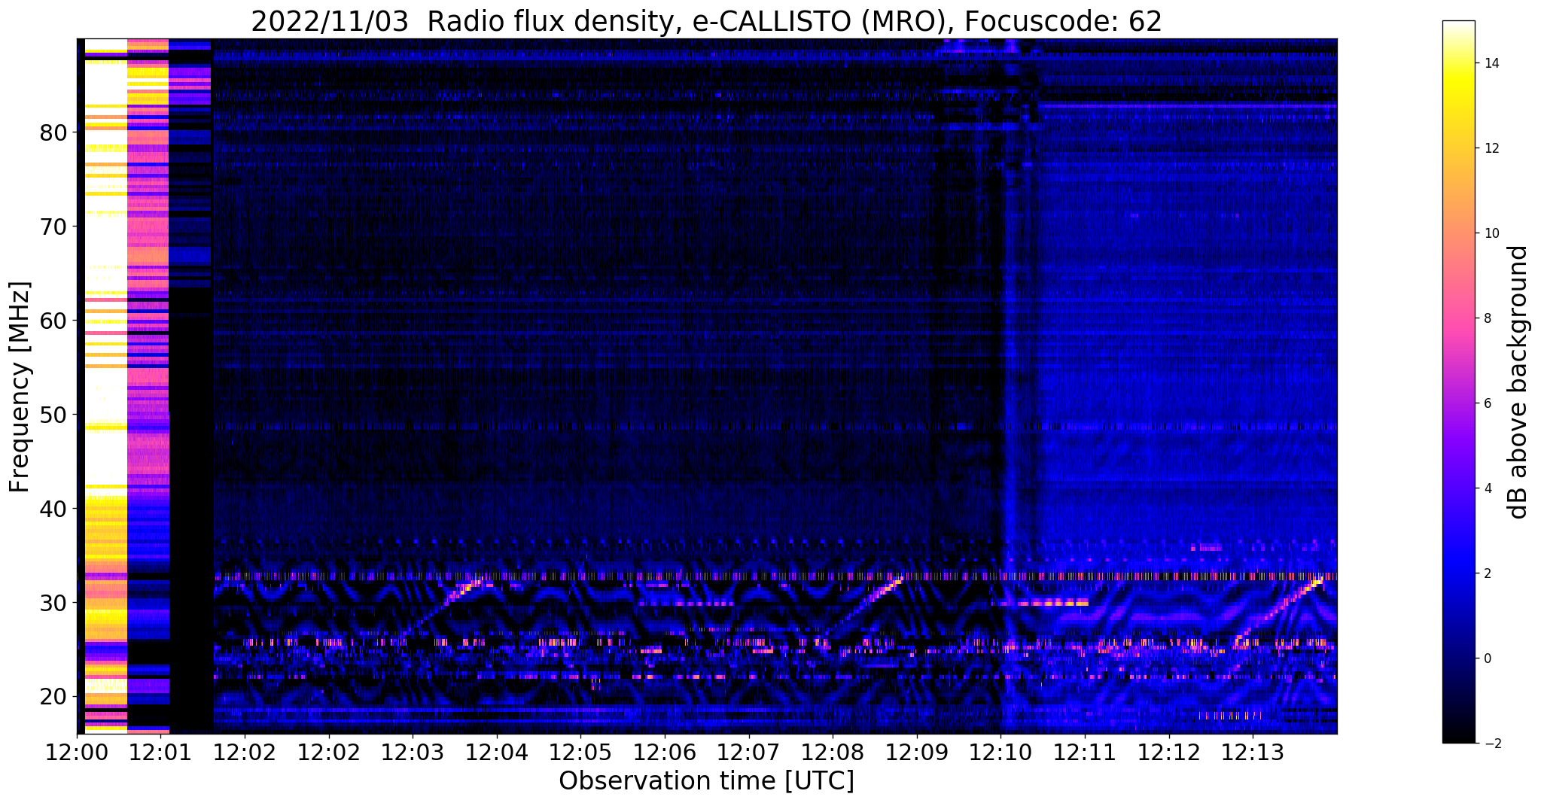This screenshot has width=1541, height=803.
Task: Click the −2 value on the colorbar
Action: click(x=1491, y=744)
